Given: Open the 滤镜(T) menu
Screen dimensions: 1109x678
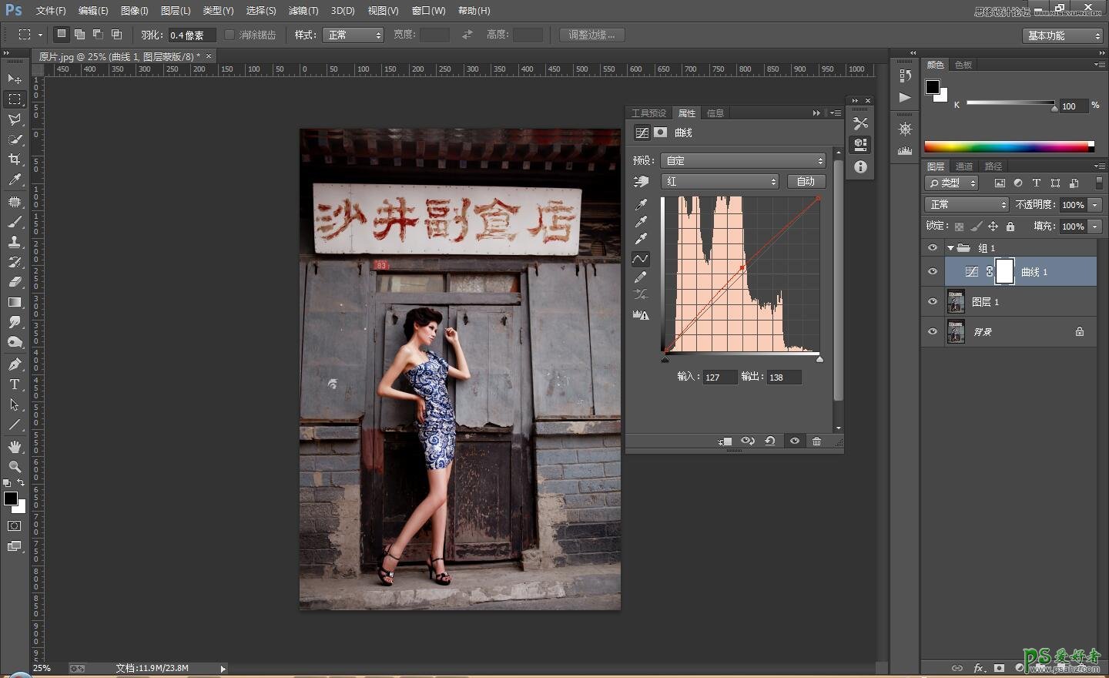Looking at the screenshot, I should point(303,11).
